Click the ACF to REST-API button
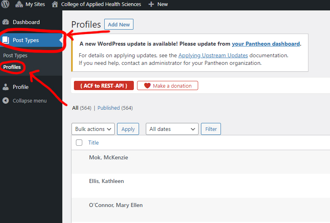 [104, 86]
